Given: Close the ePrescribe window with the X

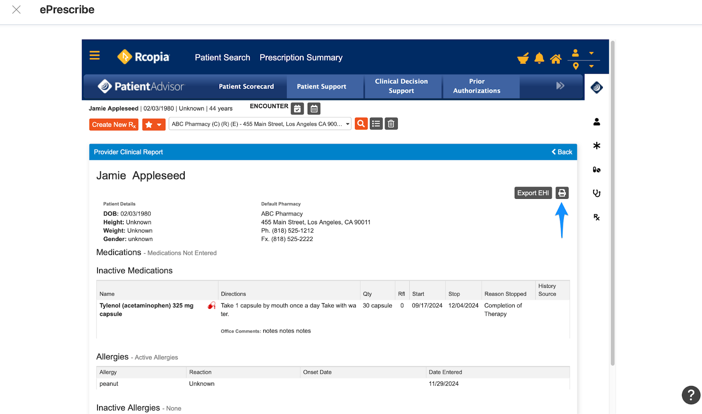Looking at the screenshot, I should [16, 10].
